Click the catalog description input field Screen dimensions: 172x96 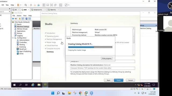(x=103, y=68)
